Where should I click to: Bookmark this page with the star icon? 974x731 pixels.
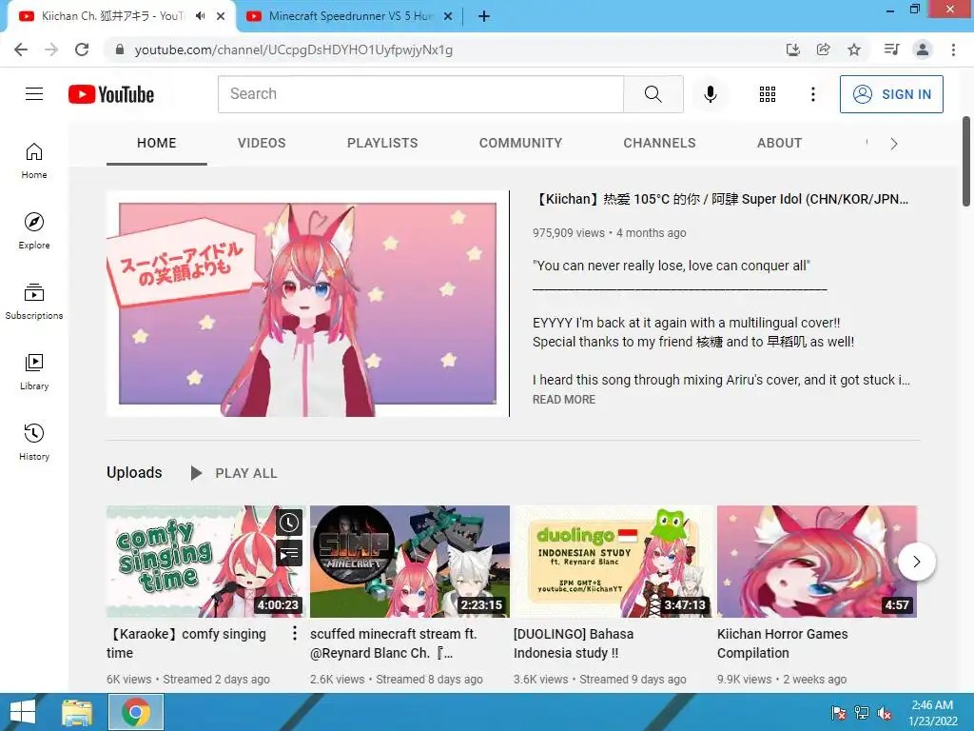tap(854, 49)
